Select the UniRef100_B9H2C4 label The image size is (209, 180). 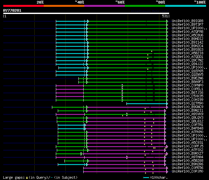tap(187, 46)
